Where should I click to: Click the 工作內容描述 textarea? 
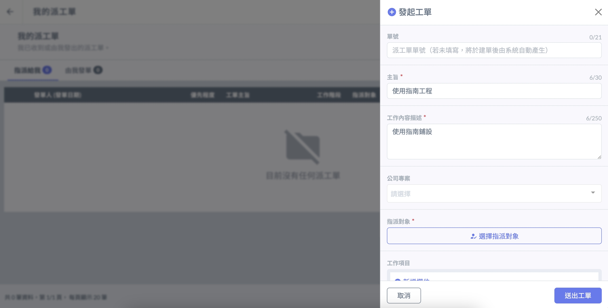494,142
